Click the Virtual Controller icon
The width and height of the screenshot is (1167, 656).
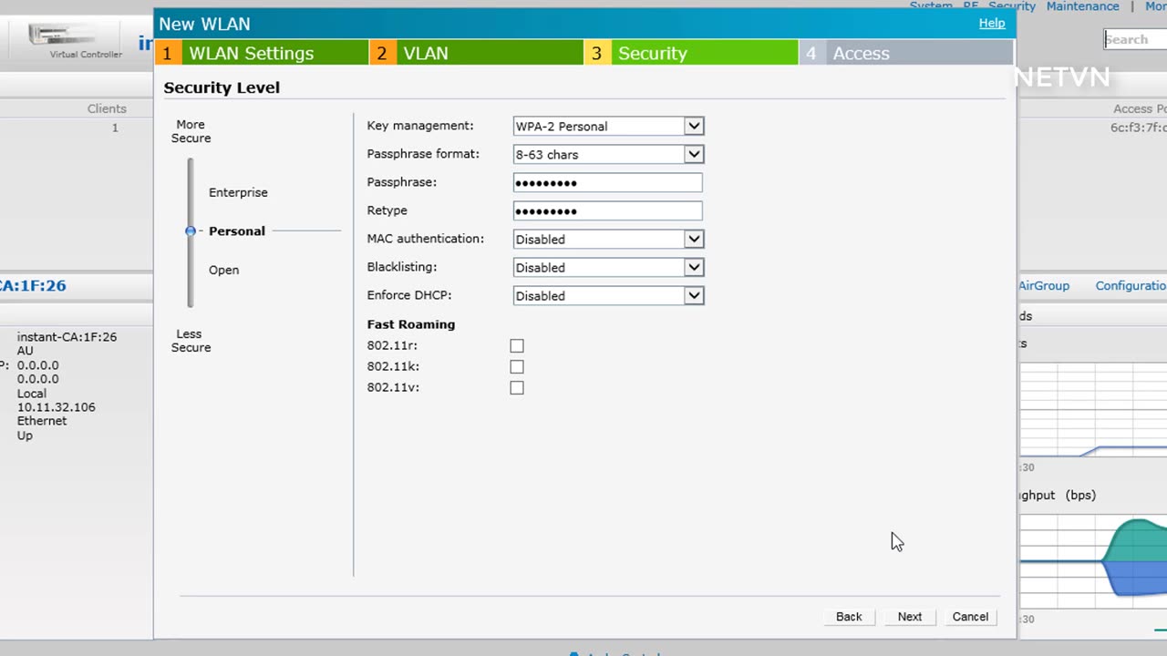coord(61,36)
